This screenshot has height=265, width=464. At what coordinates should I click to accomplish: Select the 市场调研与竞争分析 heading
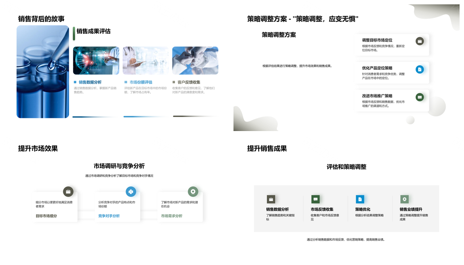point(119,166)
